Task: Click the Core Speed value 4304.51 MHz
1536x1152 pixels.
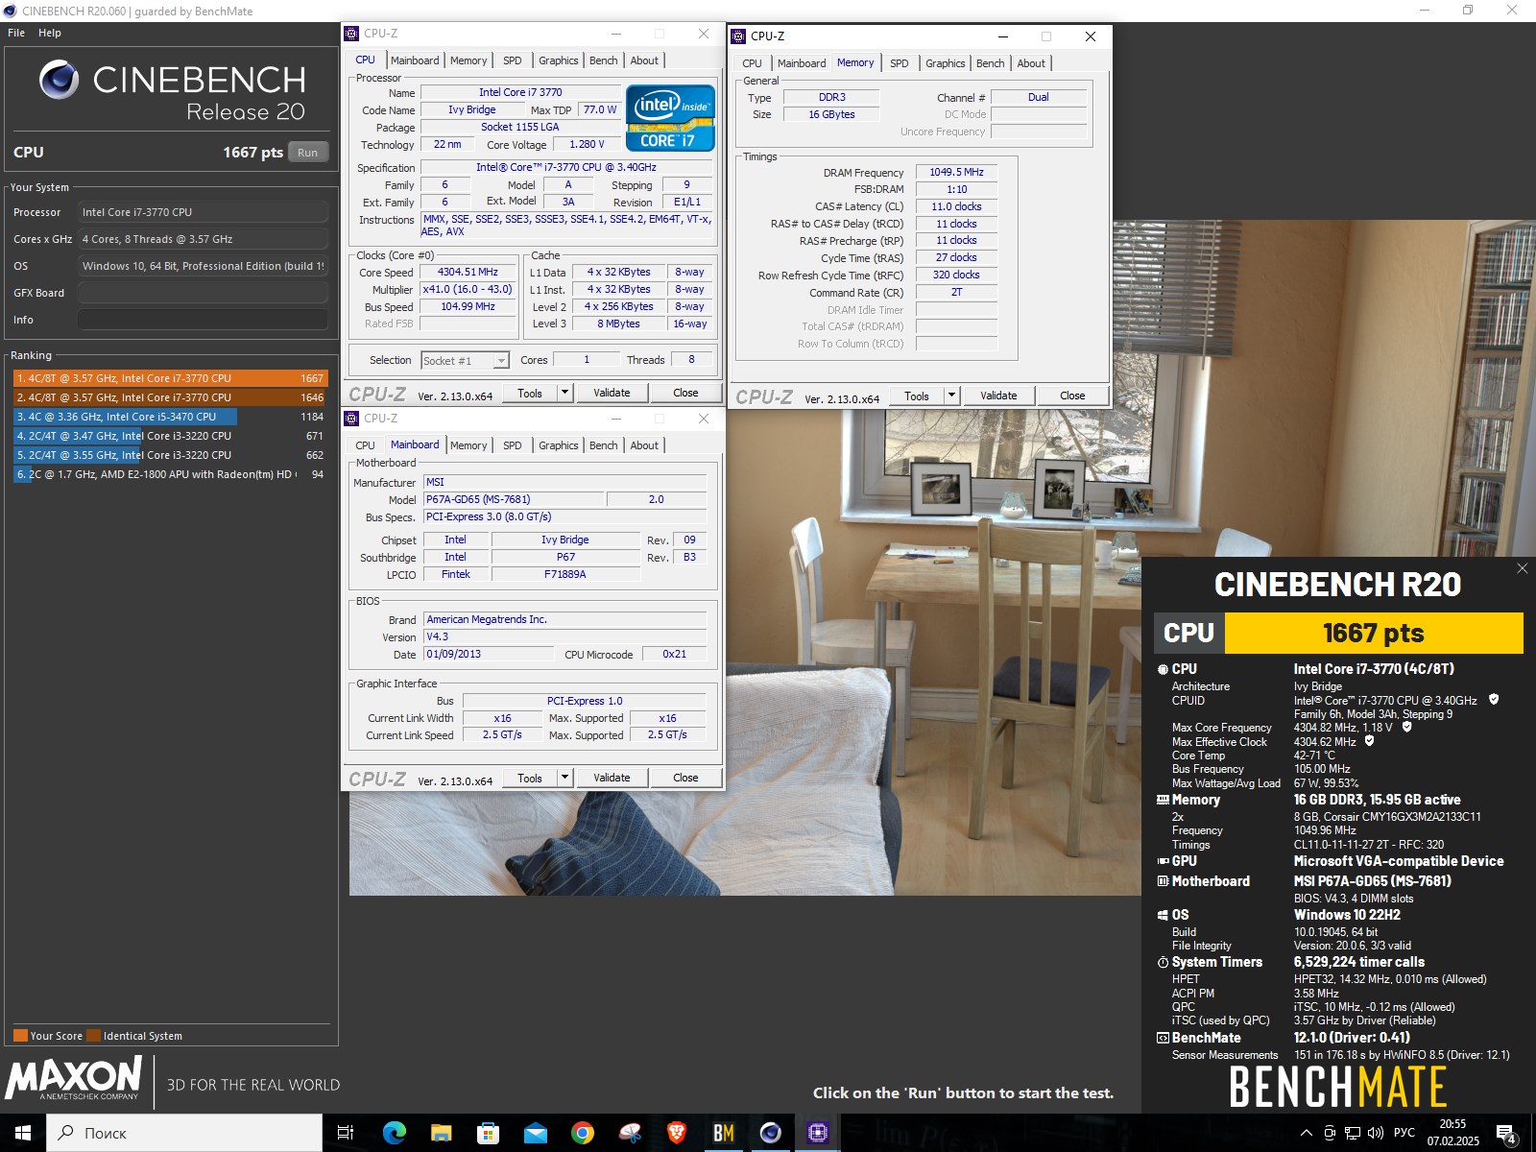Action: pos(468,273)
